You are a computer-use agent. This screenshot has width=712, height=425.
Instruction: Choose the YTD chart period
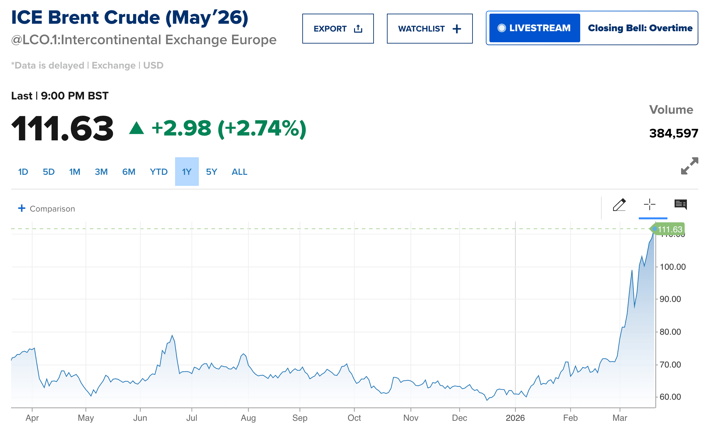(x=159, y=172)
